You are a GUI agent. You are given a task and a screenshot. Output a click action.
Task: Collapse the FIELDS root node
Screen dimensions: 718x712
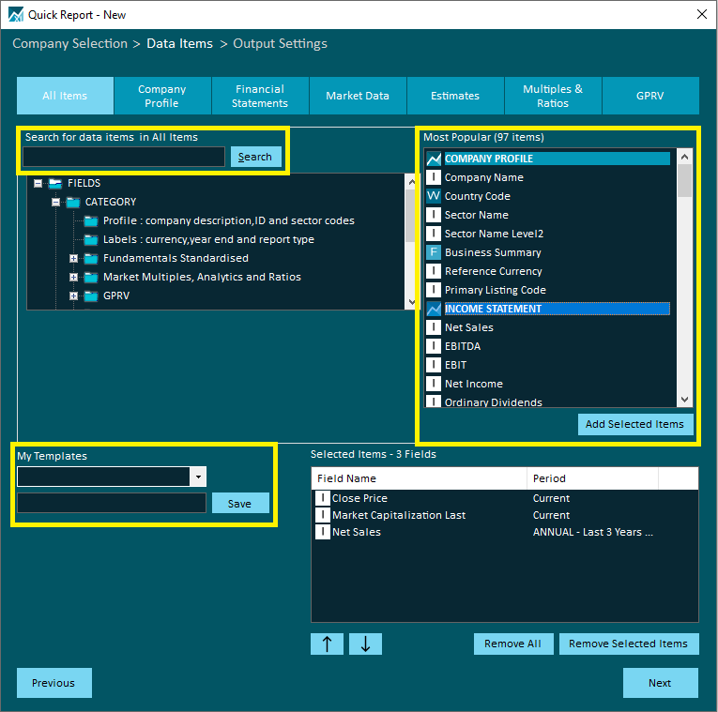pos(38,183)
